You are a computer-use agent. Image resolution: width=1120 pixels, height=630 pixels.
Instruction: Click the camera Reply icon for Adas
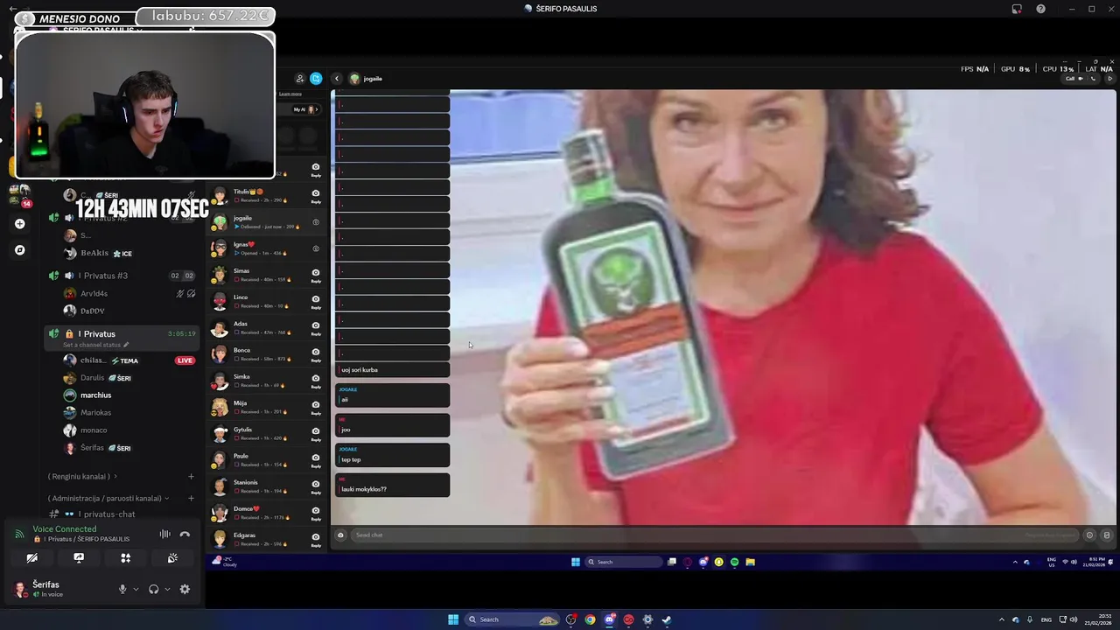point(316,327)
